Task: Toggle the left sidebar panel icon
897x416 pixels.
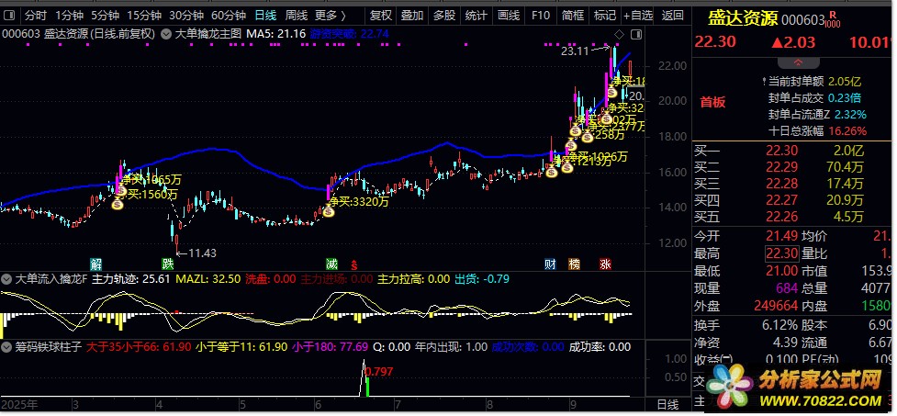Action: point(11,16)
